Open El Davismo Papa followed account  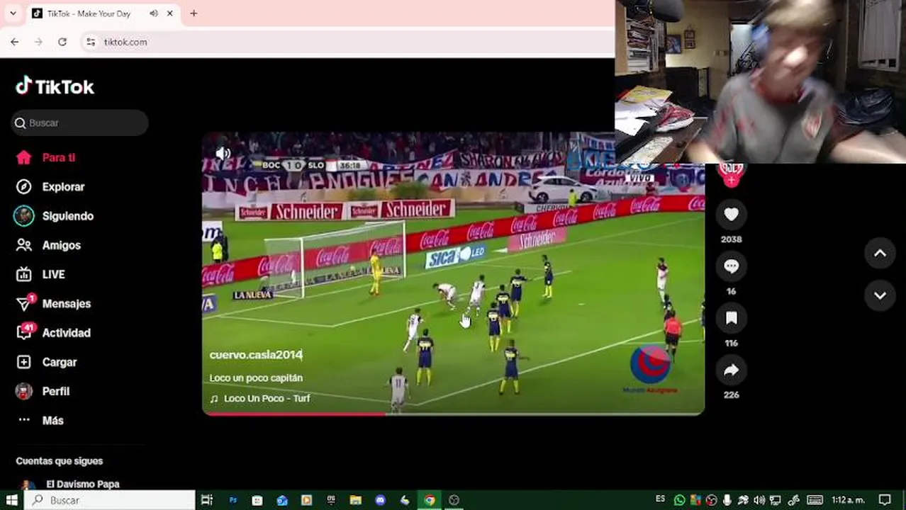68,484
